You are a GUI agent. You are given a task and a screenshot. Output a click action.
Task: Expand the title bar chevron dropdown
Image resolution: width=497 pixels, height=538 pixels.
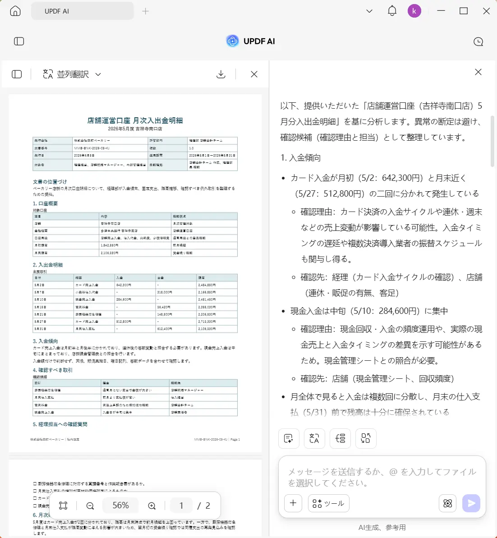click(369, 11)
